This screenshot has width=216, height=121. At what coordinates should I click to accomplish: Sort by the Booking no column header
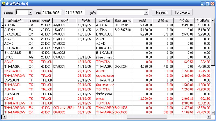[123, 21]
